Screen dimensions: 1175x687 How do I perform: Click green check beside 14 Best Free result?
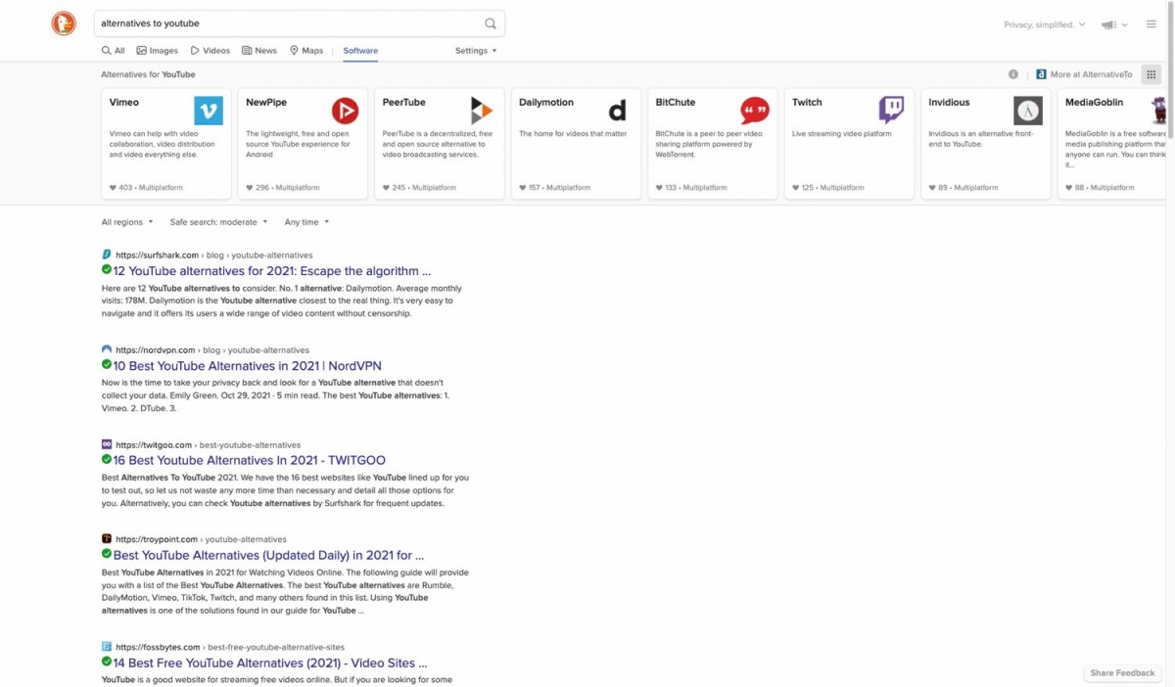[107, 663]
